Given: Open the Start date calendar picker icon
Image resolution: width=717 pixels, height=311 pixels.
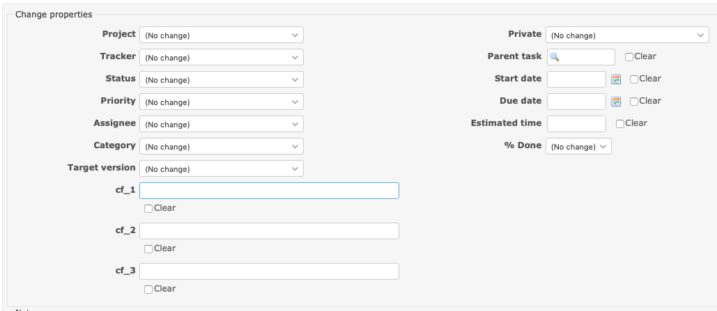Looking at the screenshot, I should tap(615, 79).
